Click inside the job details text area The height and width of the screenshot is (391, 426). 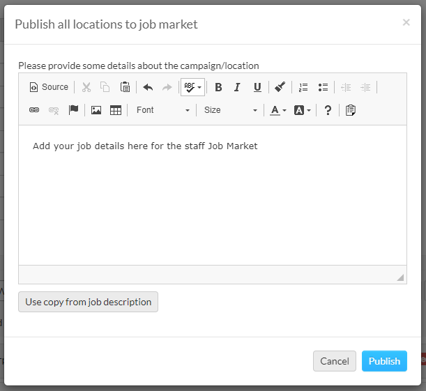click(x=212, y=202)
